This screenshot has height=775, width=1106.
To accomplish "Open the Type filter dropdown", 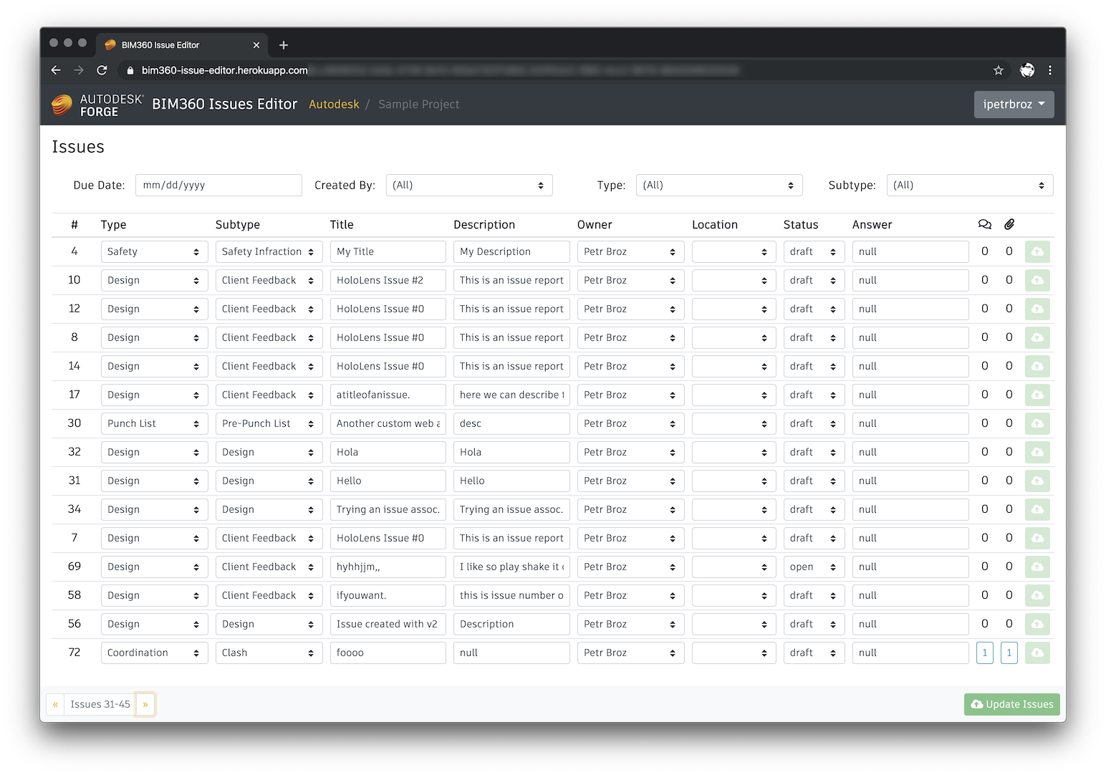I will click(x=719, y=185).
